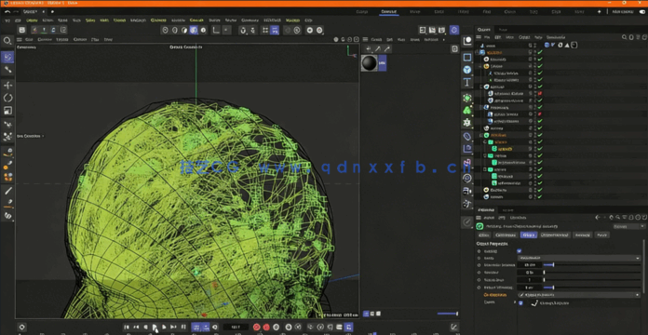Click the field showing value 1
Image resolution: width=648 pixels, height=335 pixels.
click(530, 280)
